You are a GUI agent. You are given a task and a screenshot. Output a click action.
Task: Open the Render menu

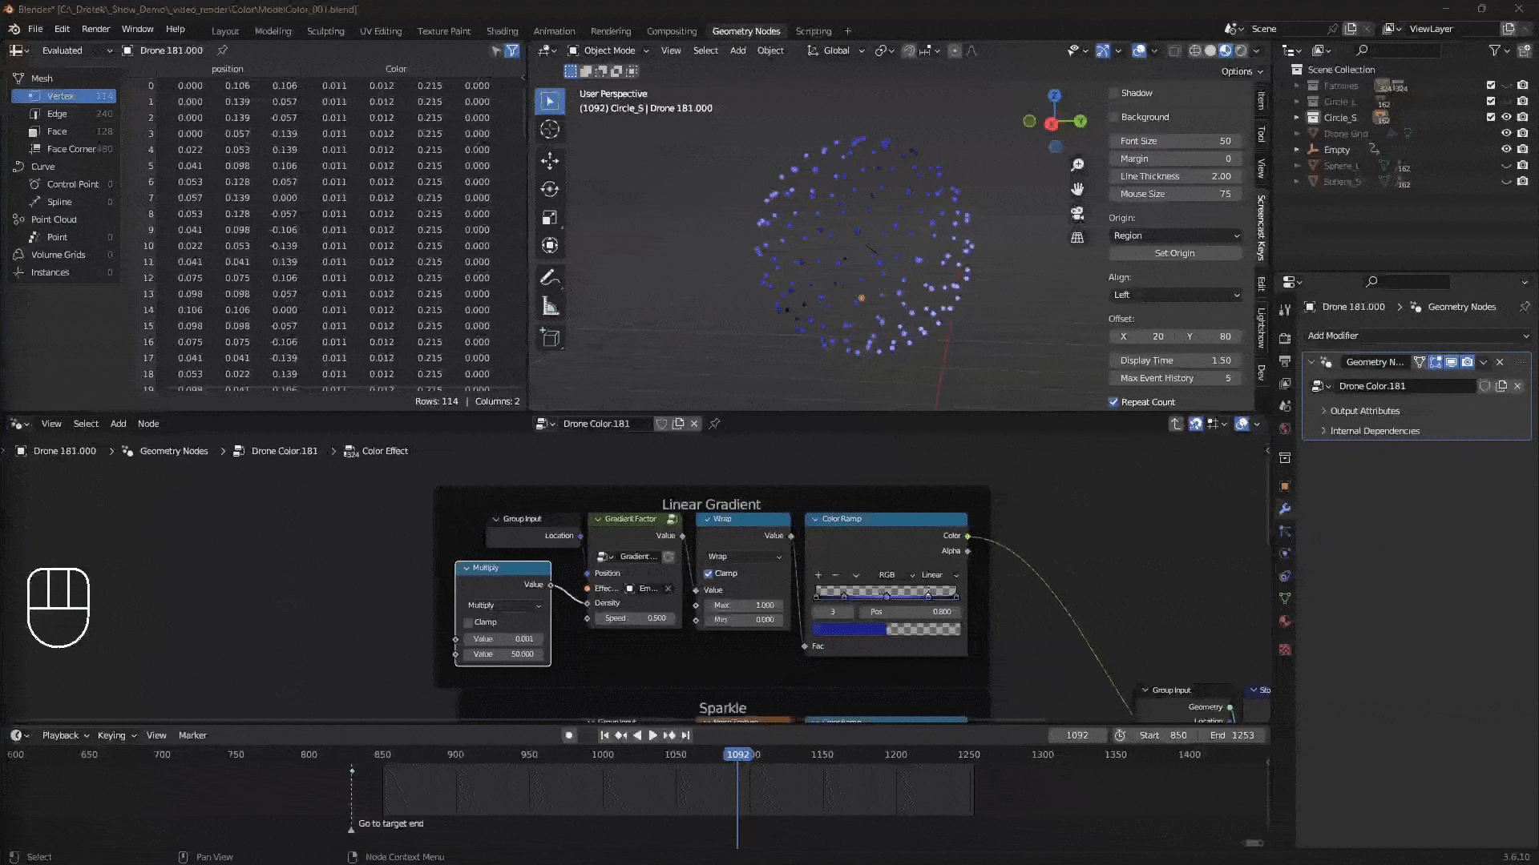pos(95,29)
